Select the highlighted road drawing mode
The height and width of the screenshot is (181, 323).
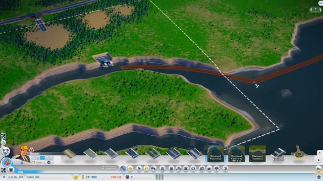(x=42, y=158)
